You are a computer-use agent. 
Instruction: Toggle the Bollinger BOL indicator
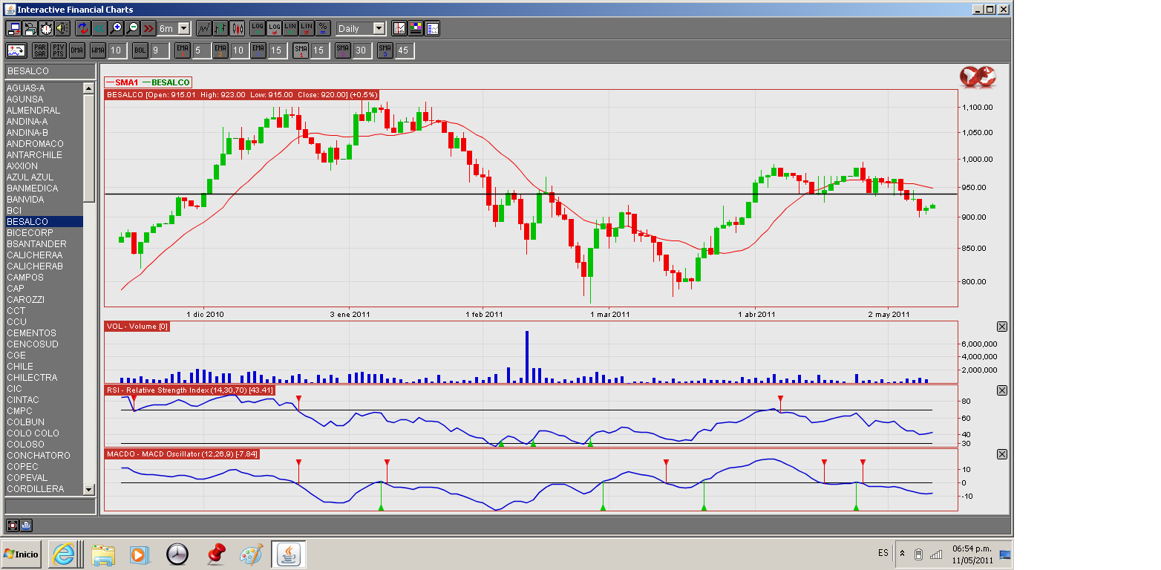pyautogui.click(x=140, y=50)
